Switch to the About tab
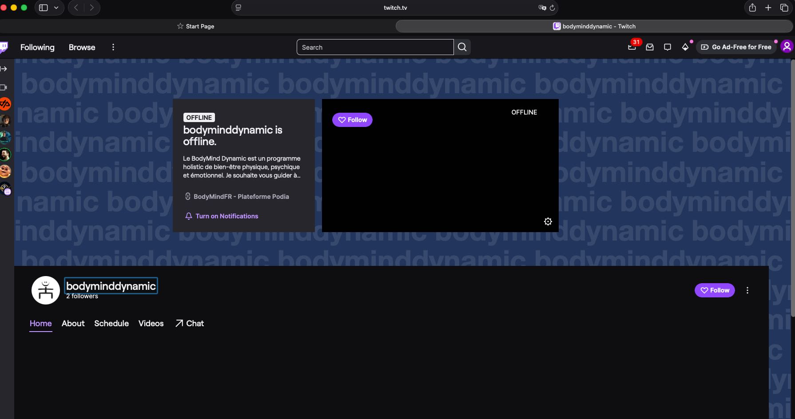The height and width of the screenshot is (419, 795). pos(73,324)
